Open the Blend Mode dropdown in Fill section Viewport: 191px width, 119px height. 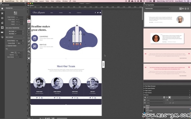tap(19, 57)
